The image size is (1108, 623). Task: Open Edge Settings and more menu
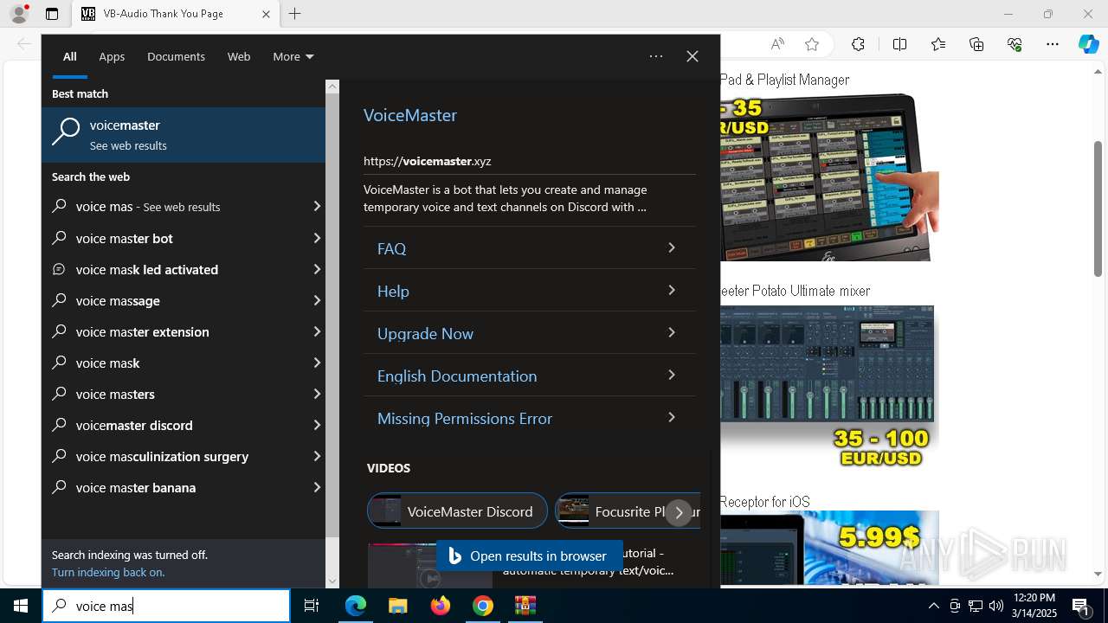tap(1053, 44)
